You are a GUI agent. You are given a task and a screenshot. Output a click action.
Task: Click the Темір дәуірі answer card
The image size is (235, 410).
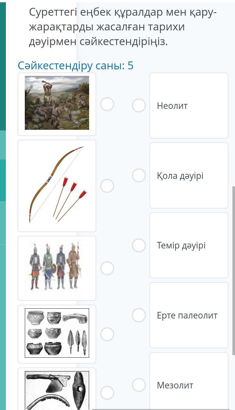(189, 245)
